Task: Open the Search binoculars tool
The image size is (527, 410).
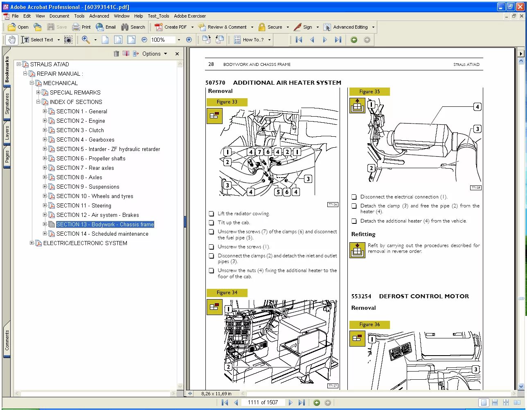Action: tap(133, 27)
